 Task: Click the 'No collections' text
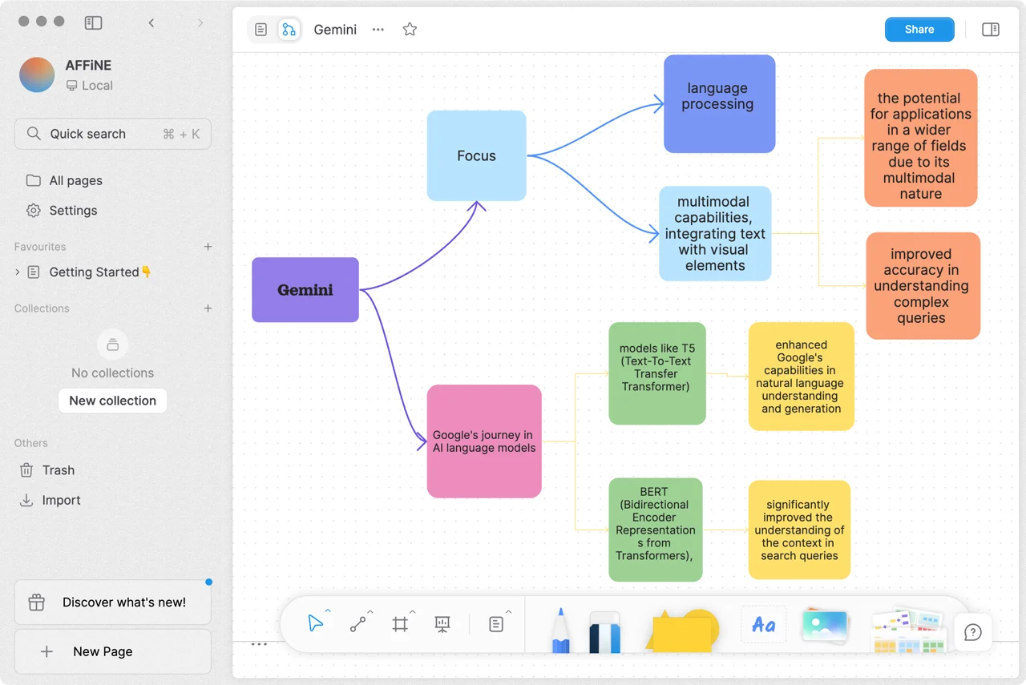tap(112, 373)
